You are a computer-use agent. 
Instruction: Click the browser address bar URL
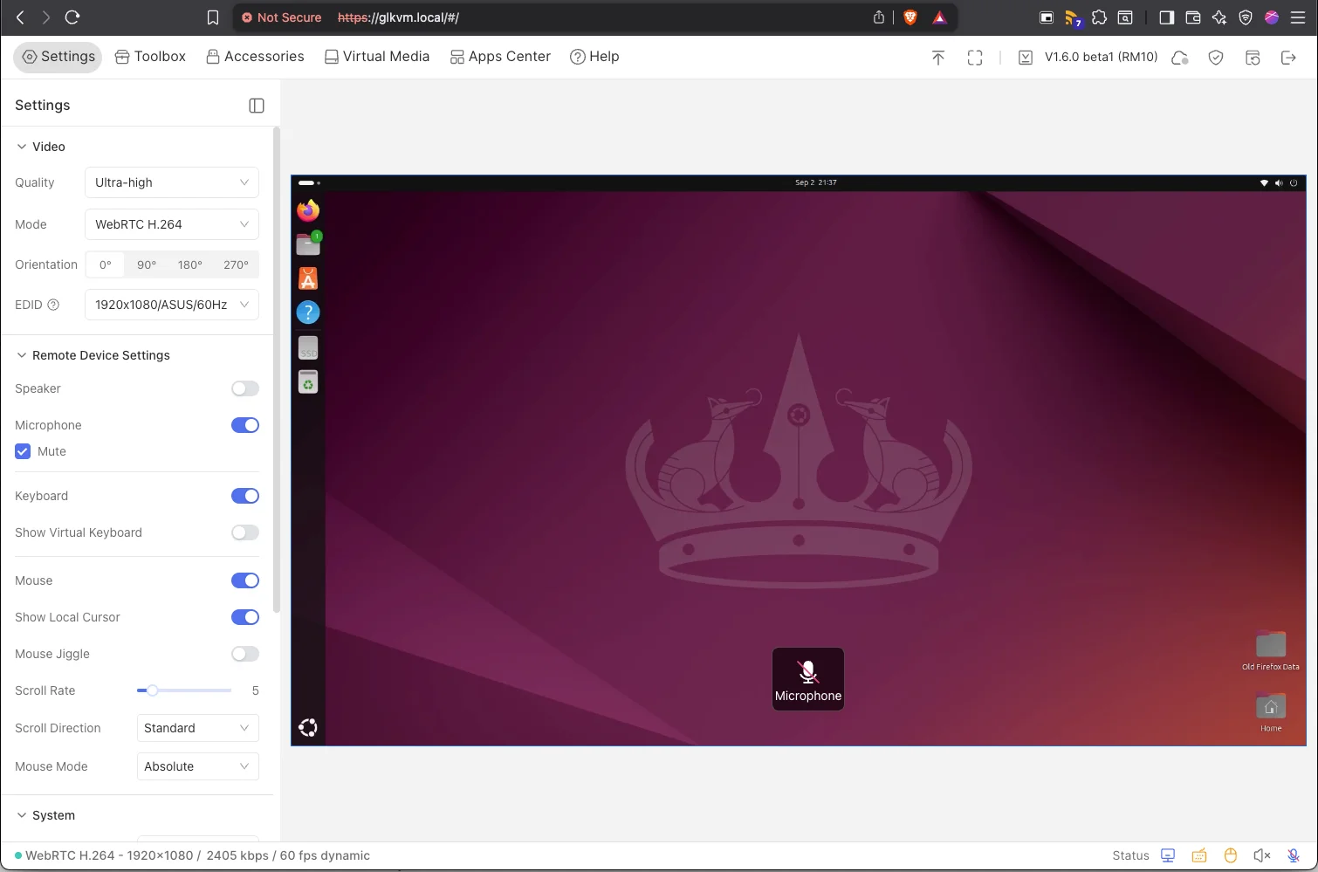click(398, 17)
